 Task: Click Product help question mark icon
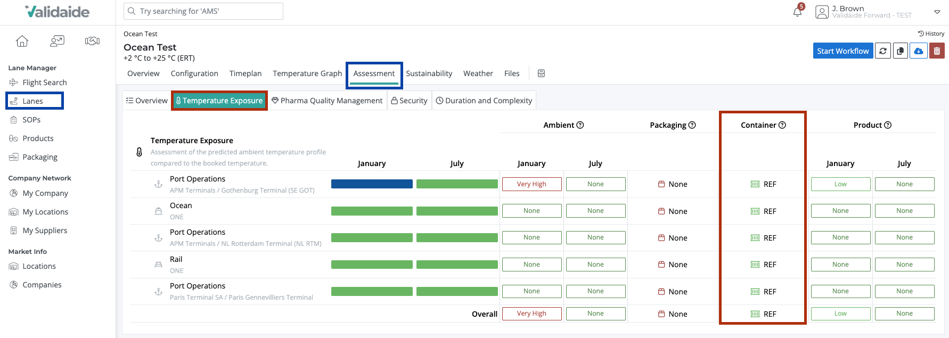click(888, 125)
